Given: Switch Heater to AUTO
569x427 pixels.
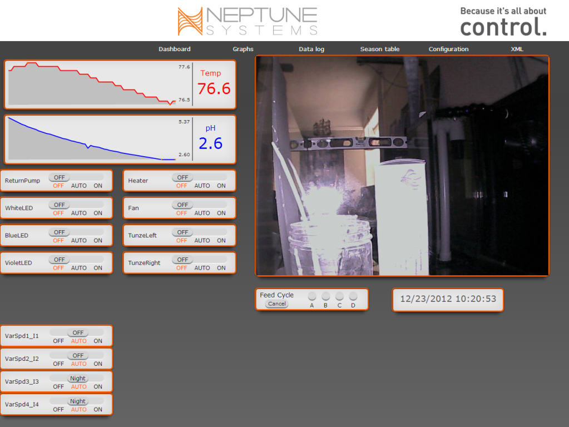Looking at the screenshot, I should tap(202, 186).
